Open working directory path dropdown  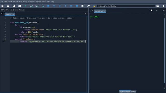click(154, 6)
